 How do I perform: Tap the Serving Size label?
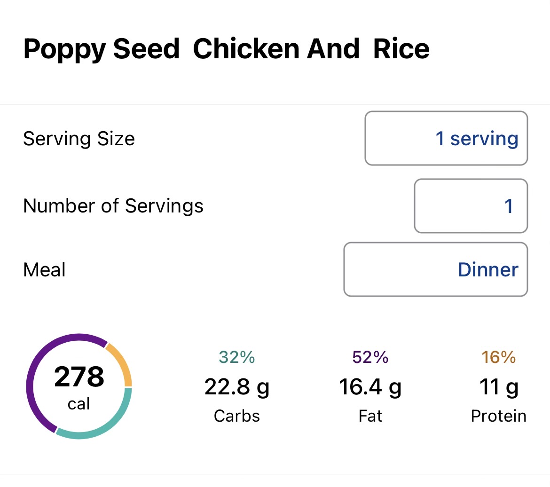[x=79, y=139]
